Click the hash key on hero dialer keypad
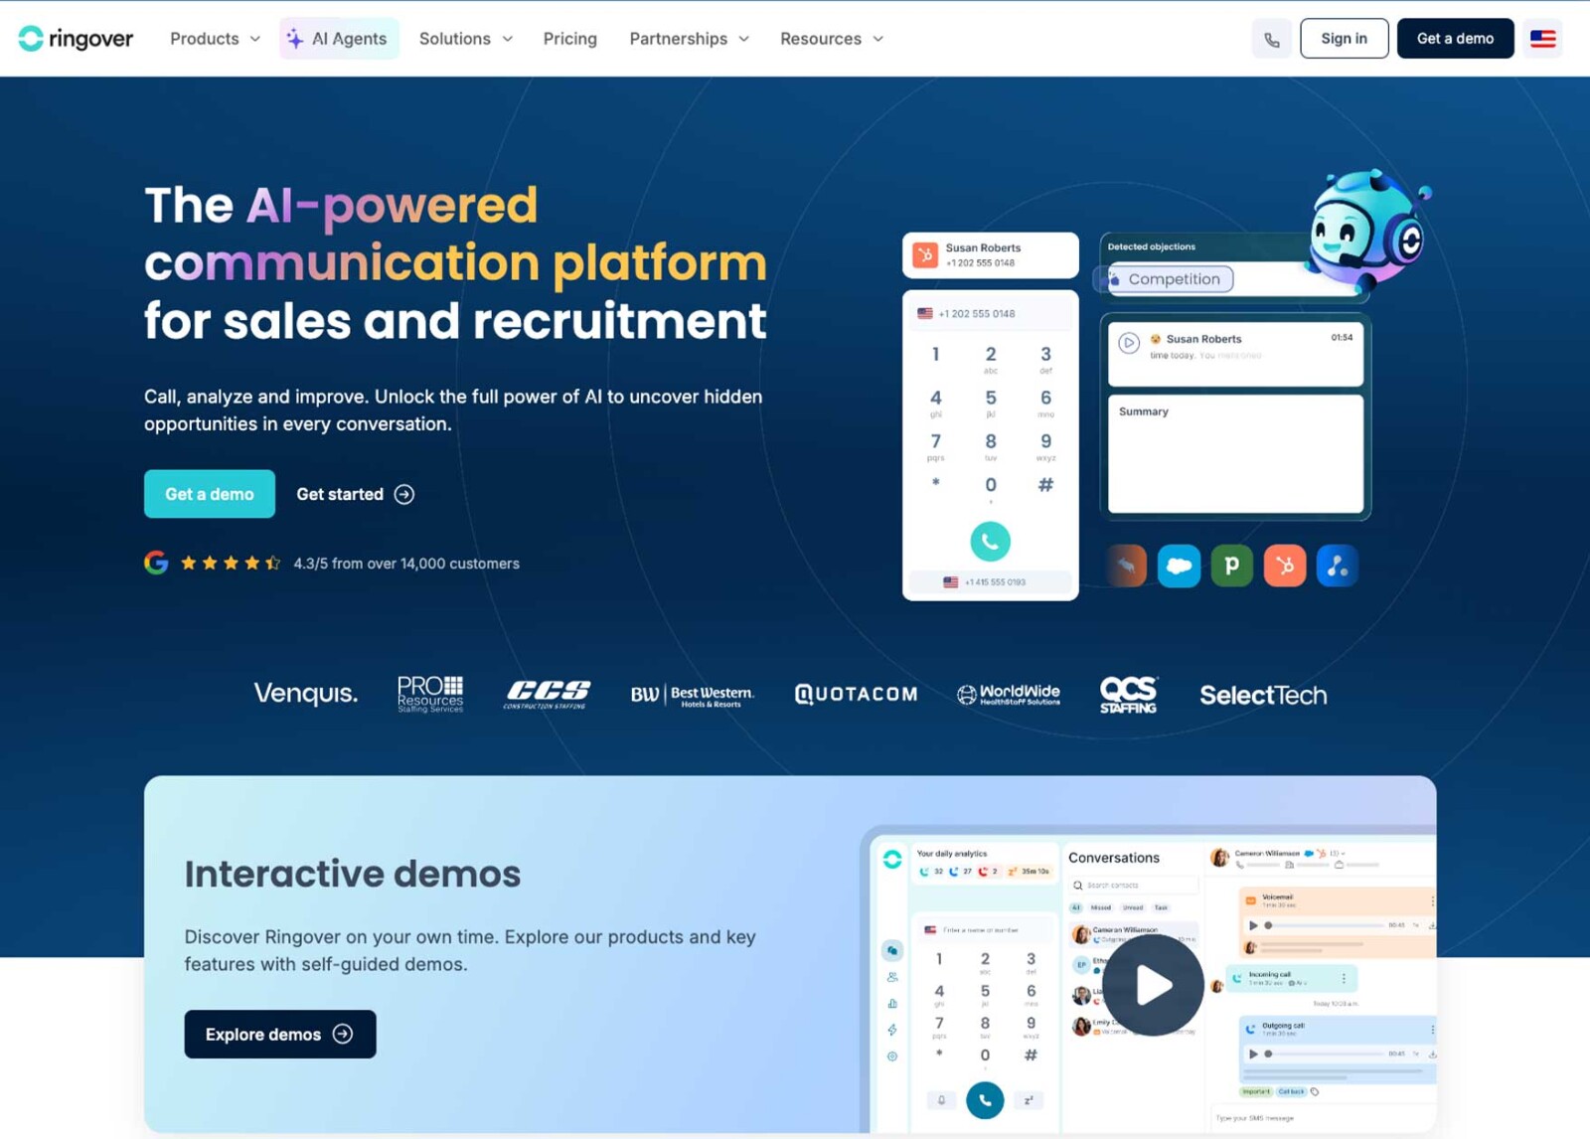1590x1139 pixels. coord(1045,485)
